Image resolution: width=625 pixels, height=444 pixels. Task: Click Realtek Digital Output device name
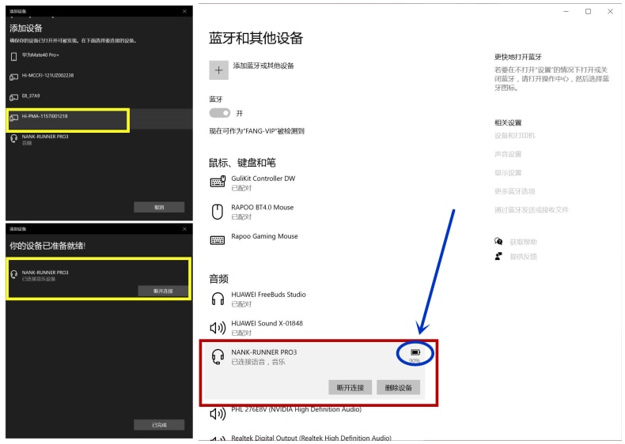tap(311, 438)
